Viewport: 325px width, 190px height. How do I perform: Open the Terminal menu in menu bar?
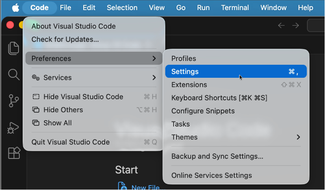(x=235, y=8)
